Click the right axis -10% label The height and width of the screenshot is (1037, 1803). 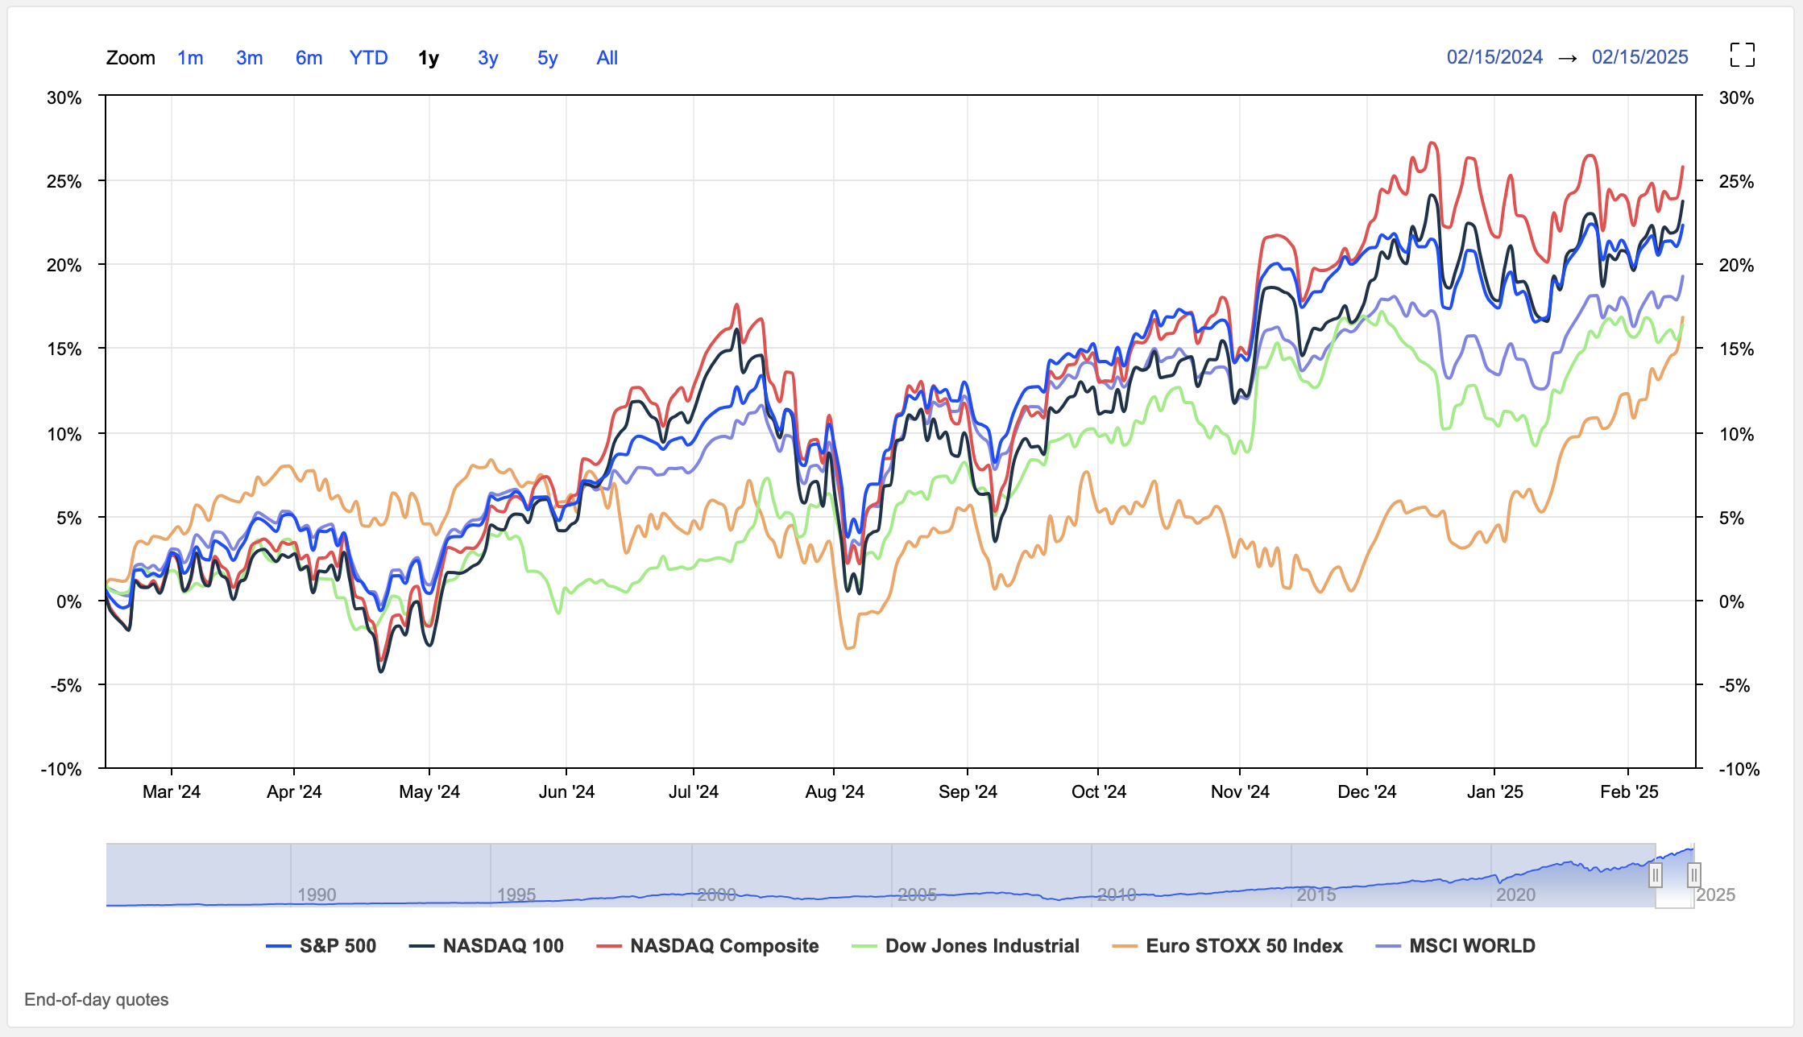pos(1739,770)
